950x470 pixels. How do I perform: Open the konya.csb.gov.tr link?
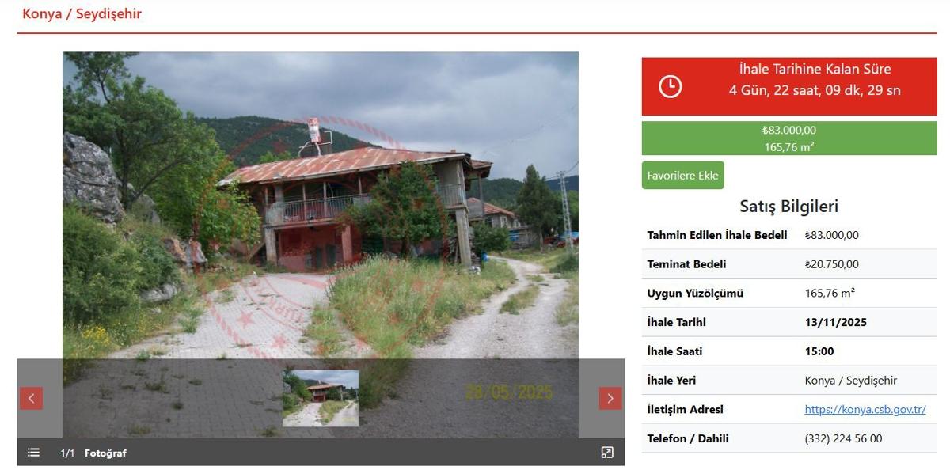click(865, 409)
